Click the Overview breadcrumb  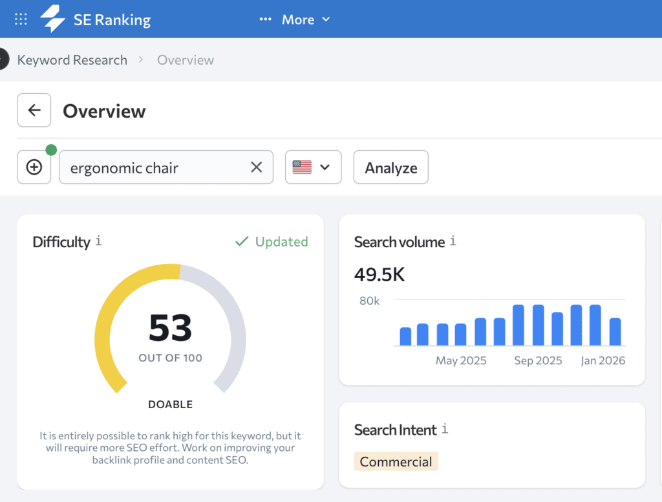pos(186,60)
